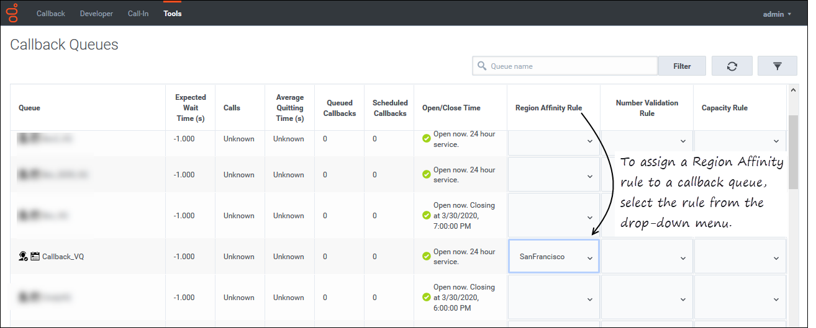The height and width of the screenshot is (328, 816).
Task: Open Capacity Rule dropdown in first row
Action: click(740, 141)
